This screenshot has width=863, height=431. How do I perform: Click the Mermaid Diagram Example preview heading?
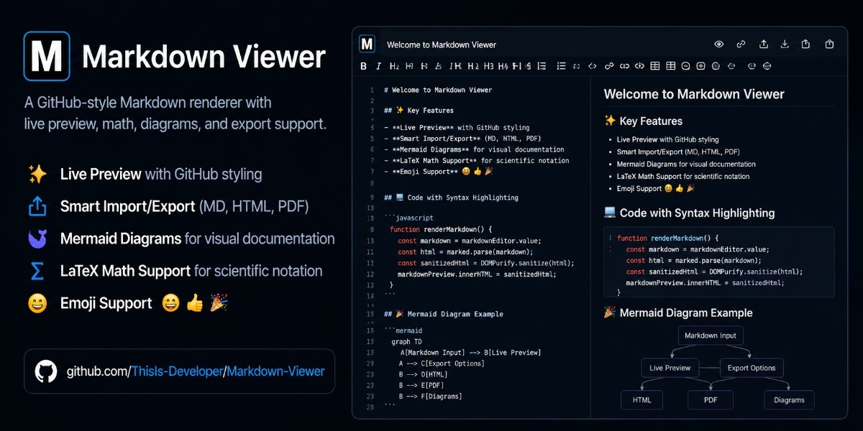tap(678, 312)
